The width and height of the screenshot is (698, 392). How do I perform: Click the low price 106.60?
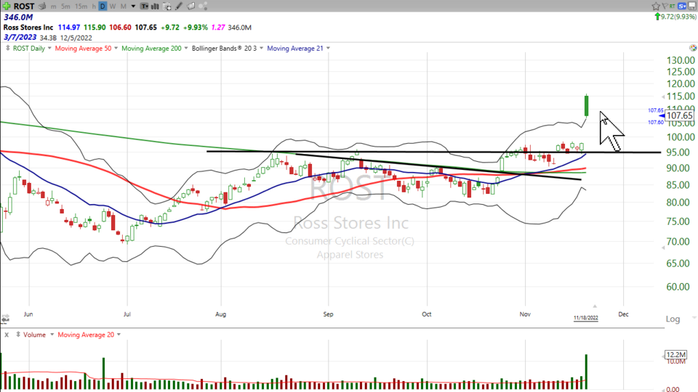pyautogui.click(x=120, y=27)
